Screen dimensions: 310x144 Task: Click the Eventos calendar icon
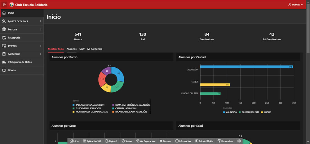click(4, 46)
